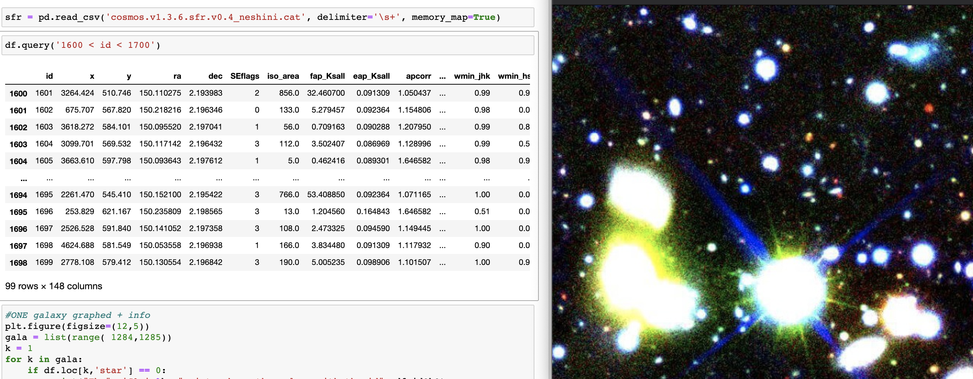973x379 pixels.
Task: Click the 'iso_area' column header
Action: (283, 76)
